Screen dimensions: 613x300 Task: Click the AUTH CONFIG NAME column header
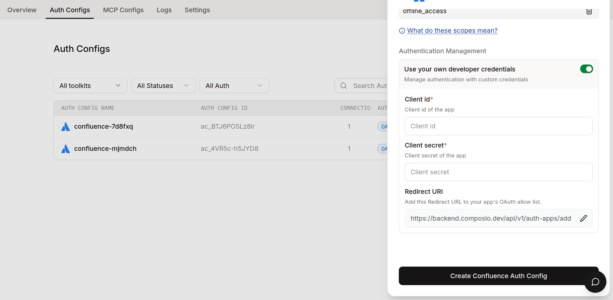pyautogui.click(x=88, y=108)
